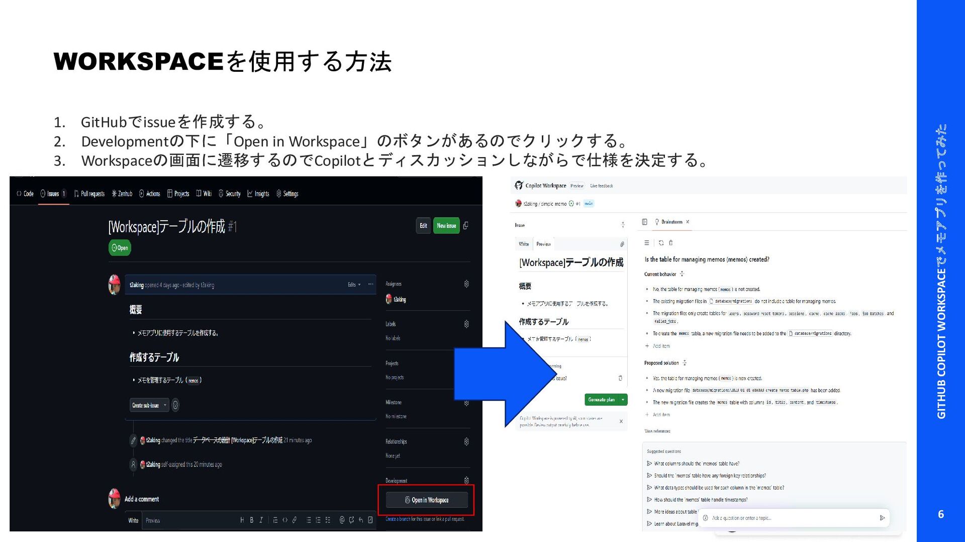This screenshot has width=965, height=542.
Task: Insert a numbered list in the comment
Action: pos(318,520)
